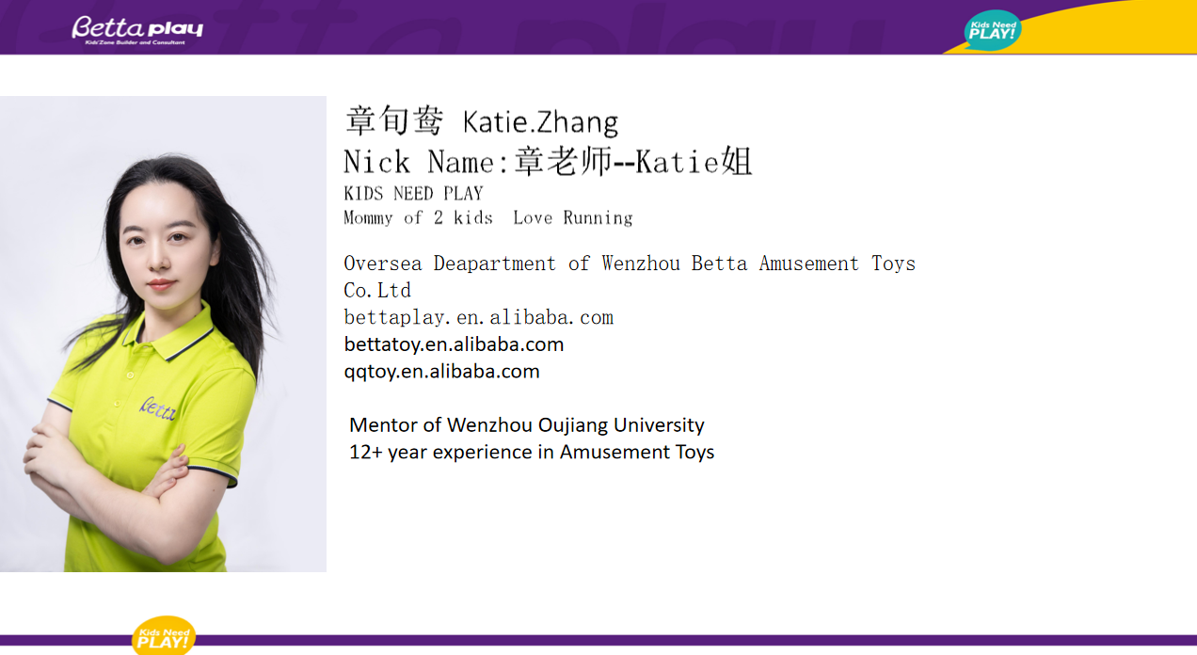Click the KIDS NEED PLAY text line
The height and width of the screenshot is (655, 1197).
coord(413,194)
